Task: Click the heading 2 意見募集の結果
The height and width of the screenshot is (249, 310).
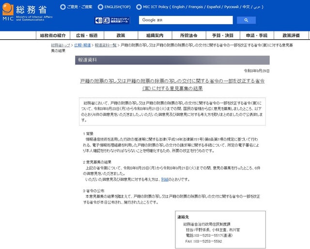Action: [97, 162]
